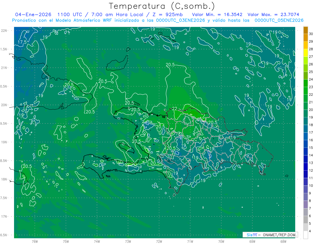This screenshot has width=318, height=245.
Task: Select the '71W' longitude axis label
Action: (x=190, y=241)
